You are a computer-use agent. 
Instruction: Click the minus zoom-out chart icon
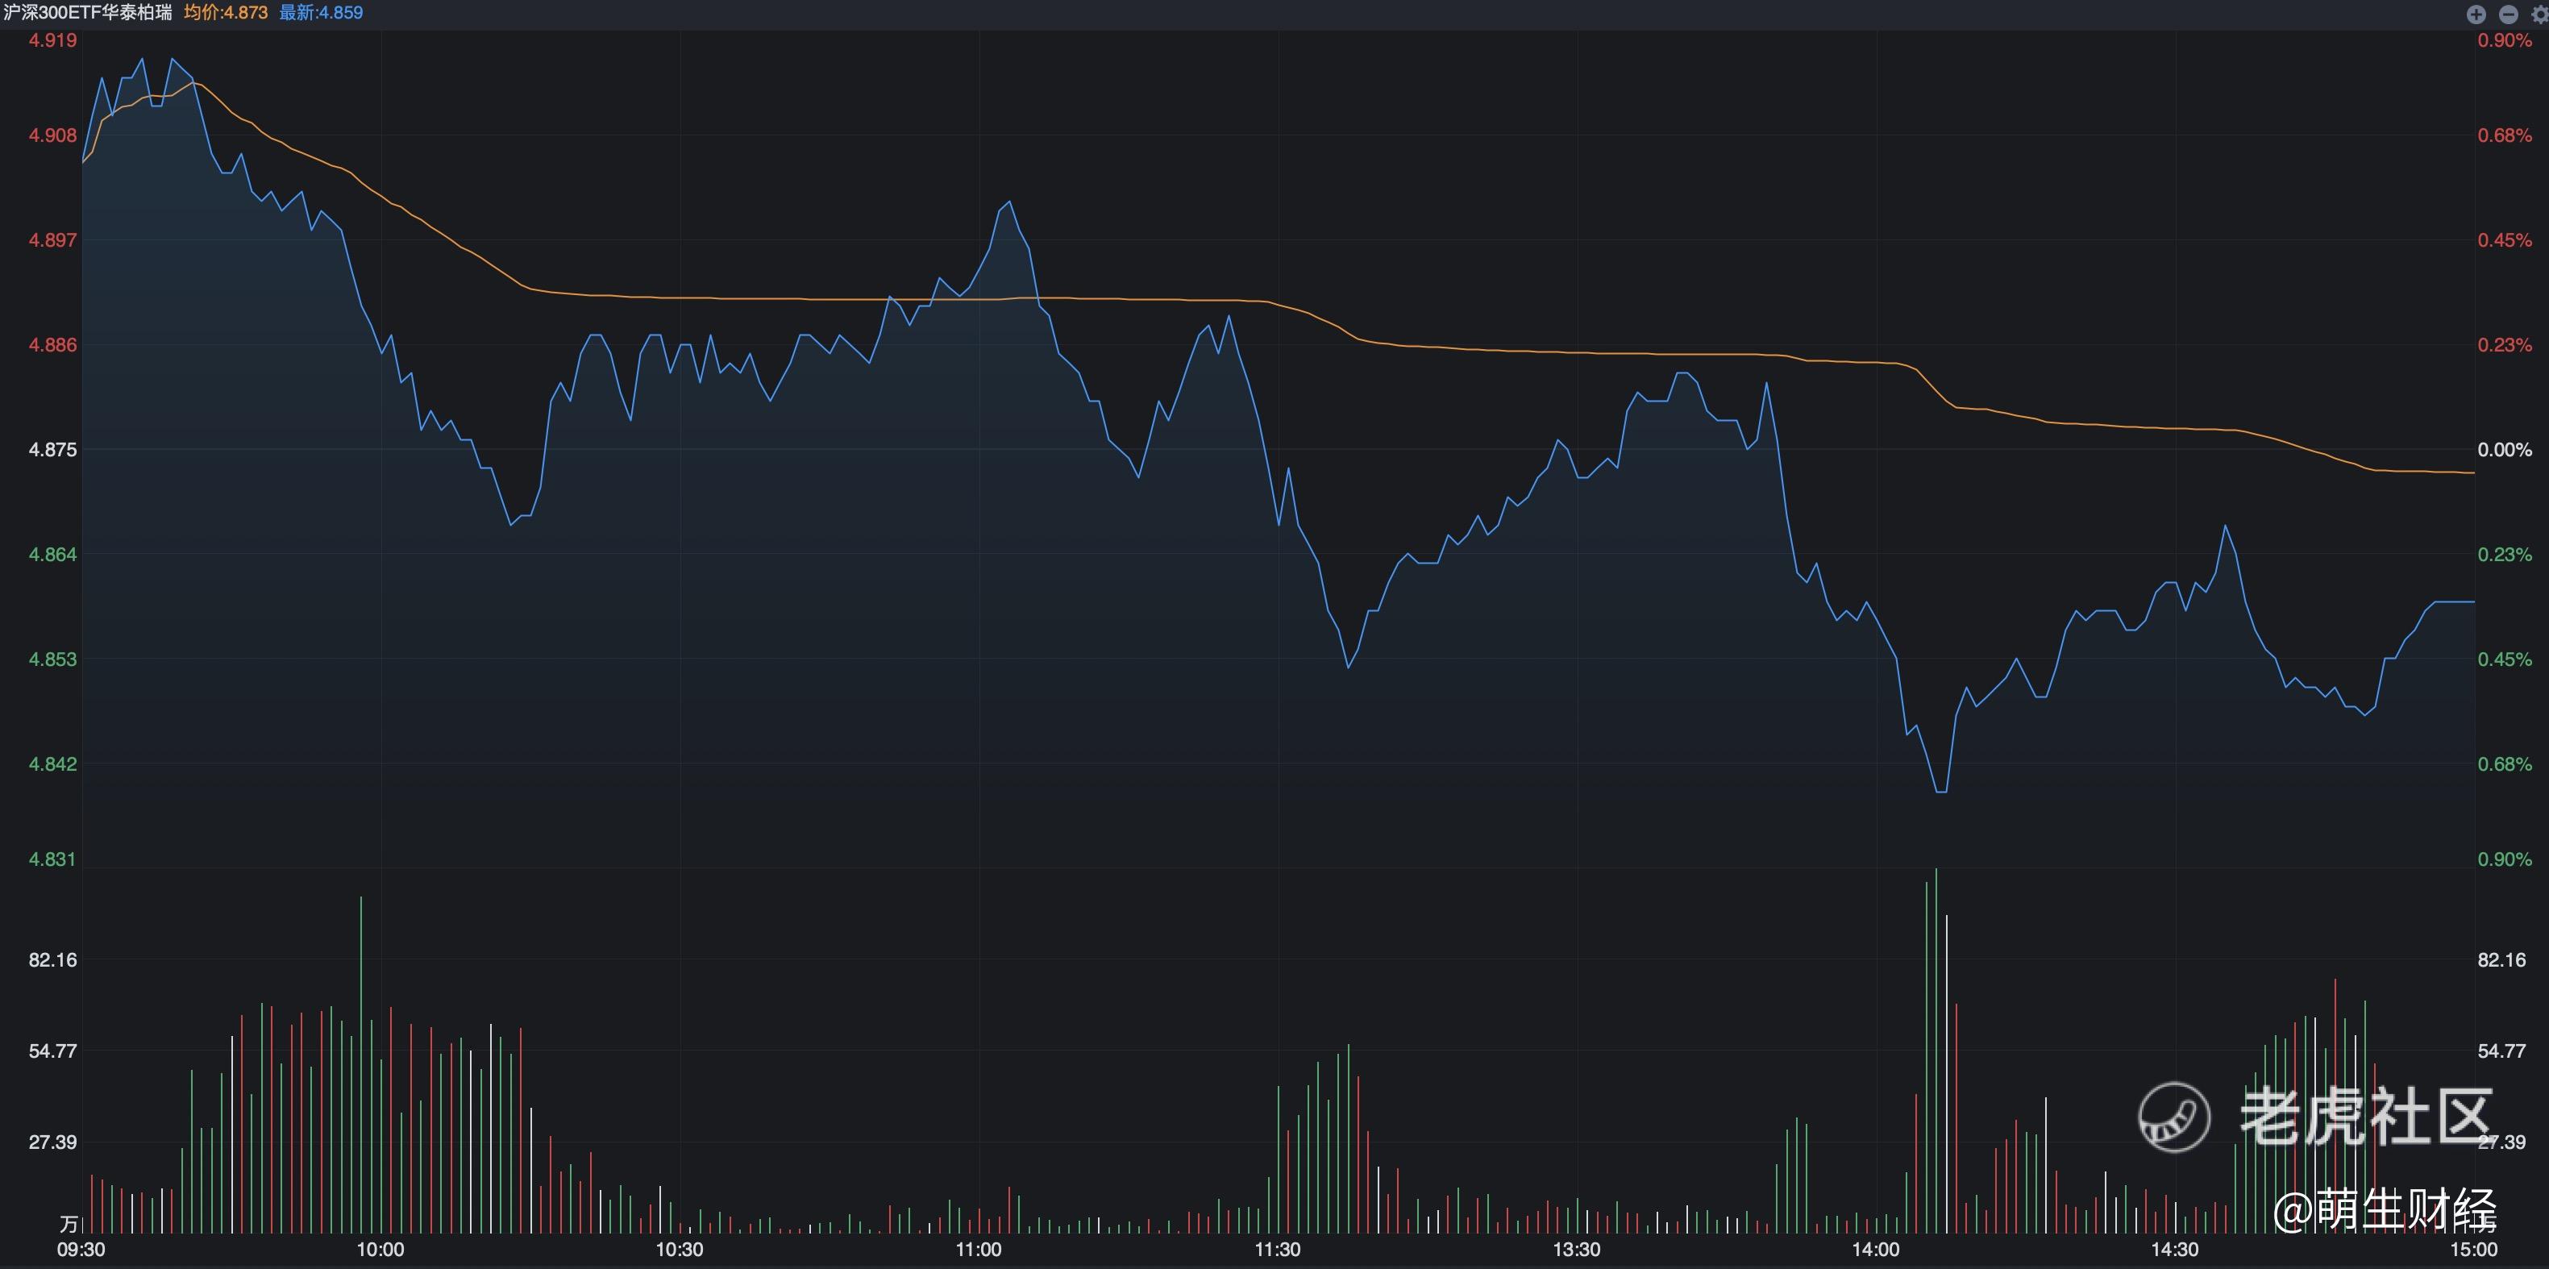(2509, 14)
